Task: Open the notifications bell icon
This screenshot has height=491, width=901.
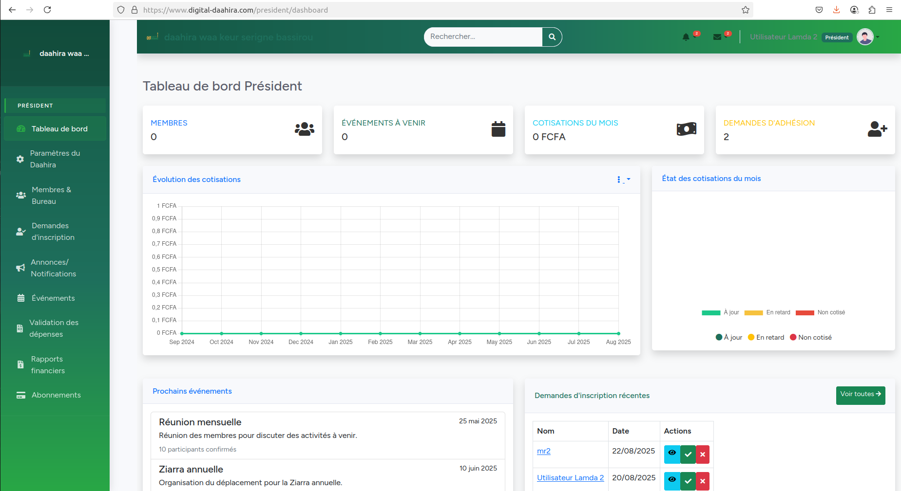Action: (x=686, y=37)
